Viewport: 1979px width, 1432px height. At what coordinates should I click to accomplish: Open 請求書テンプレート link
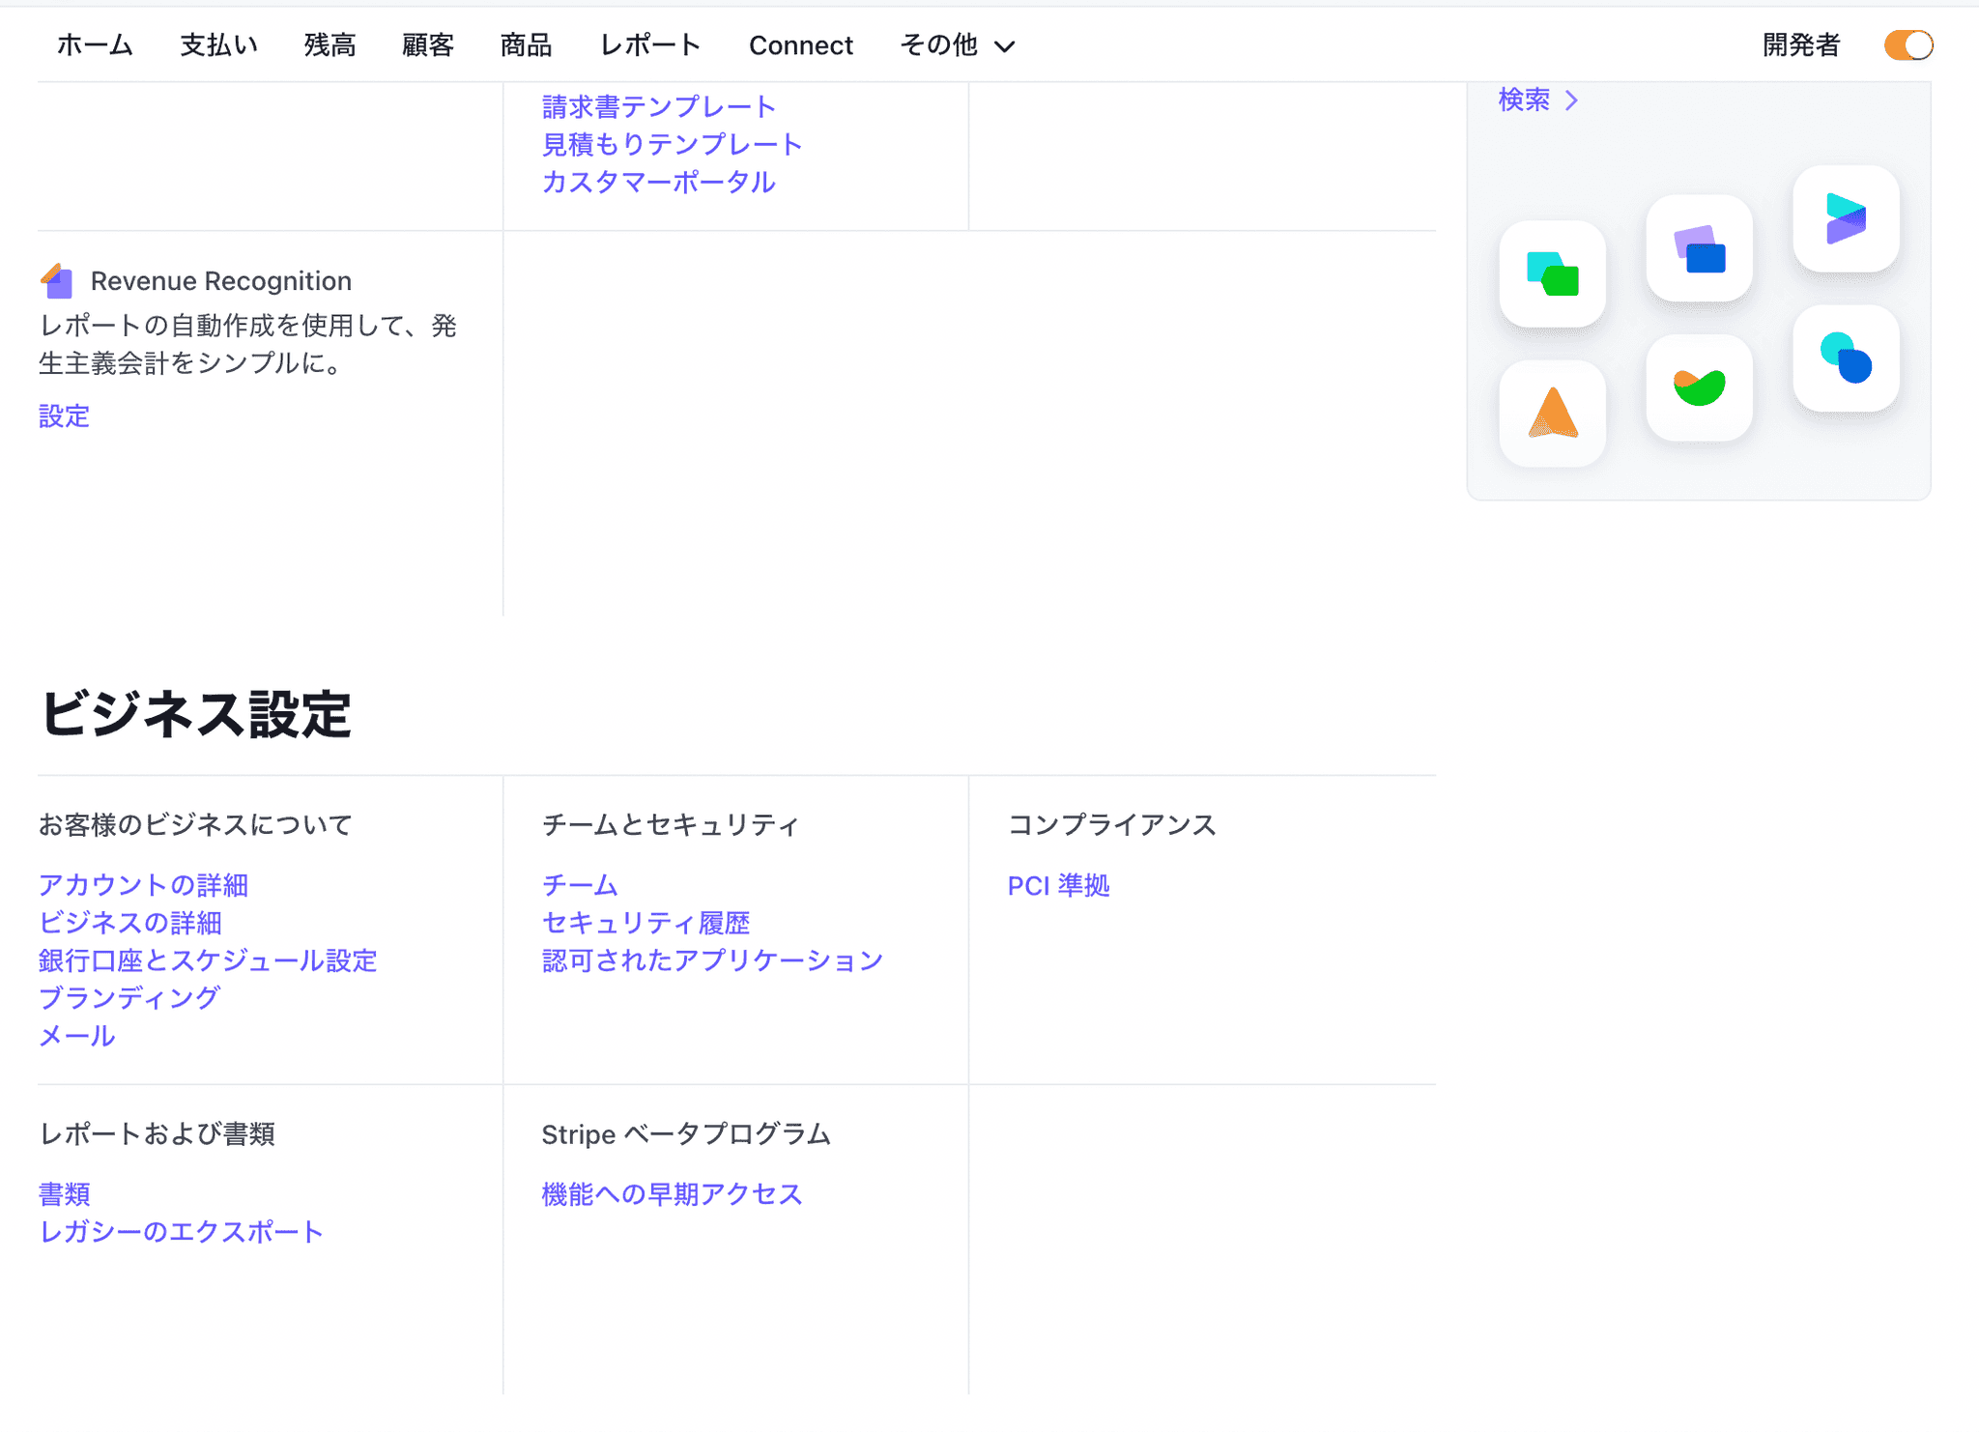(x=659, y=106)
